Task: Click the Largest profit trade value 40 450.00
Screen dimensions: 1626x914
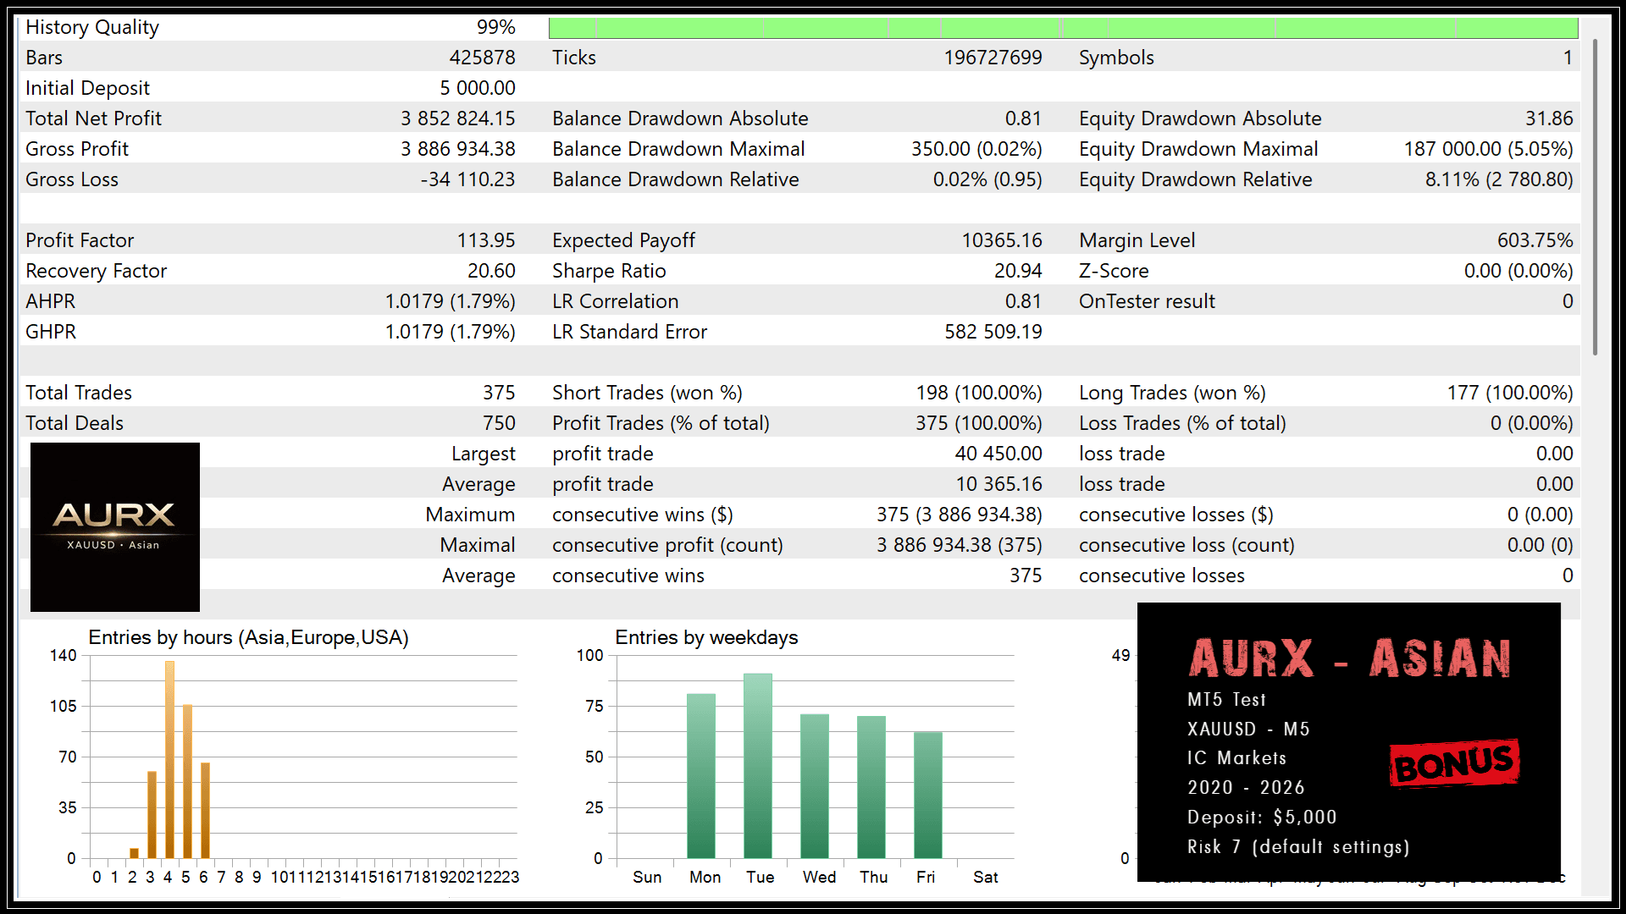Action: pyautogui.click(x=998, y=454)
